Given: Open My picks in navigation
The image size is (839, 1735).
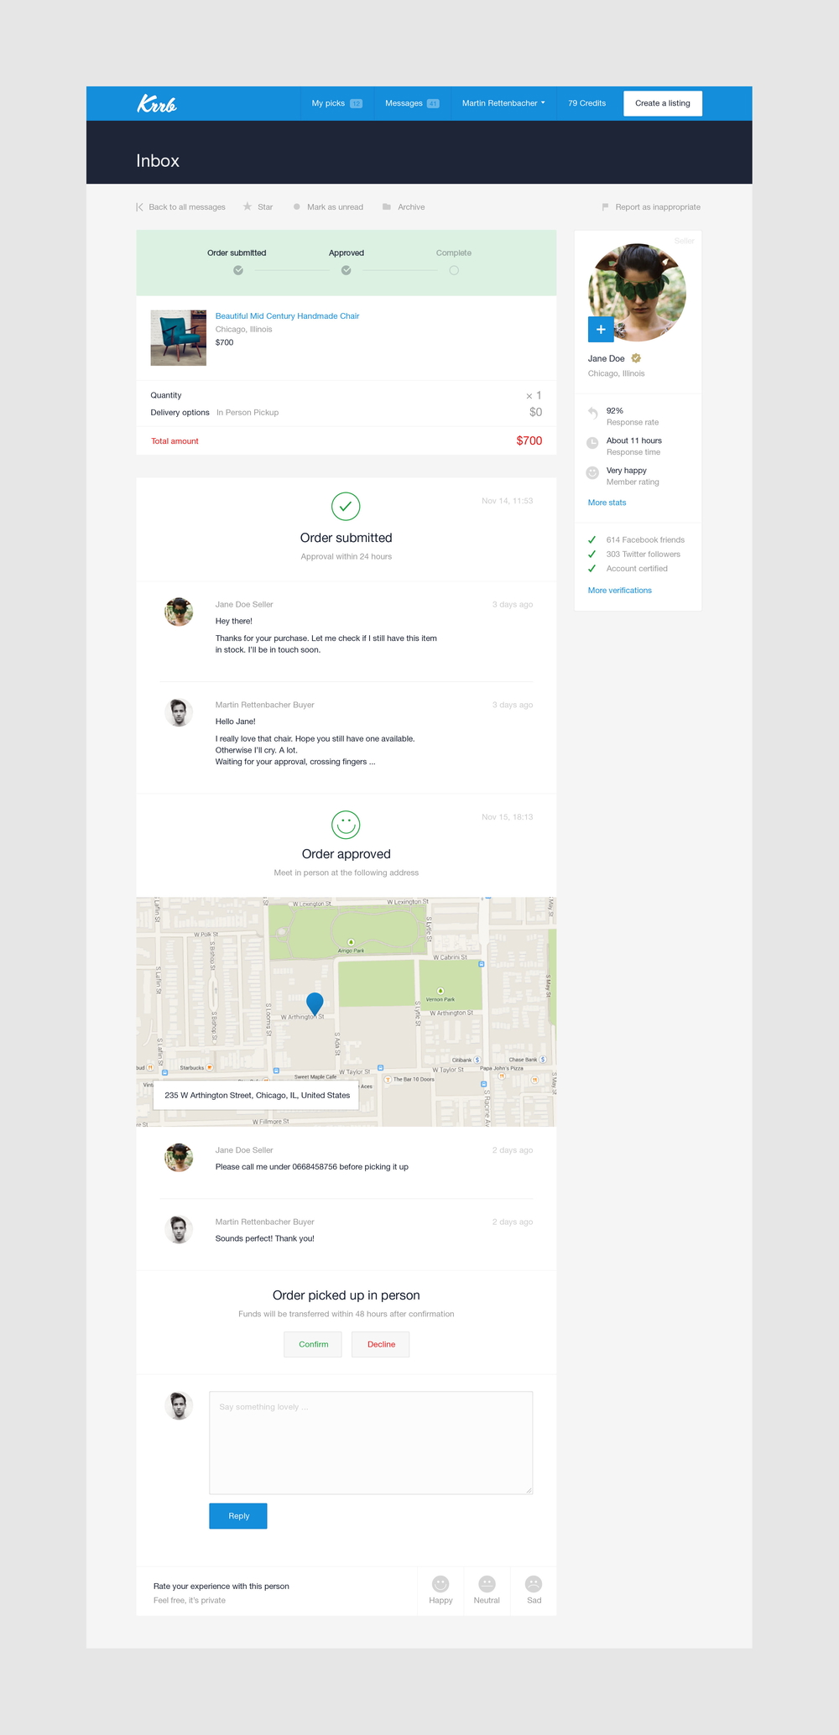Looking at the screenshot, I should click(336, 103).
